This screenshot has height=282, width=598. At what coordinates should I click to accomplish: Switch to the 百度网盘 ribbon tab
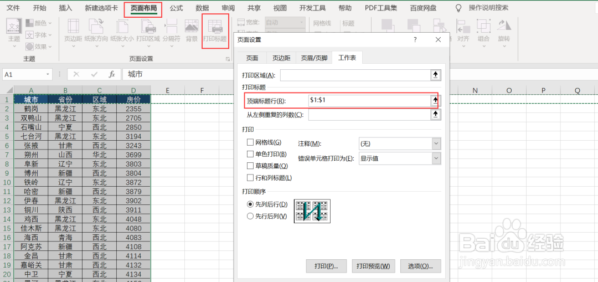click(424, 8)
